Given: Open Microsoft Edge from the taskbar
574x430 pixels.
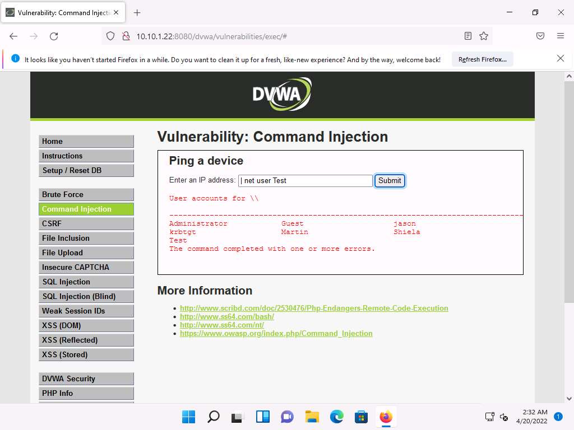Looking at the screenshot, I should [336, 417].
